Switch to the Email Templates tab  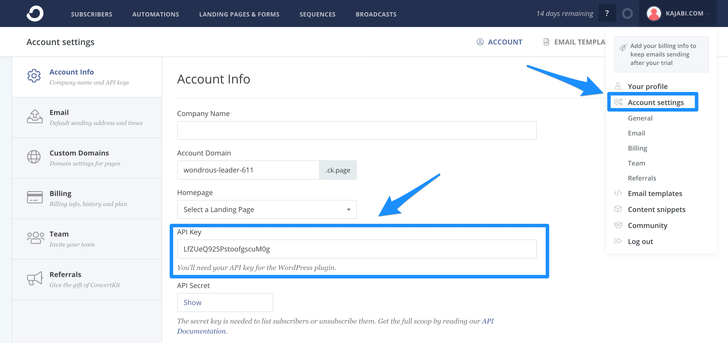click(575, 42)
